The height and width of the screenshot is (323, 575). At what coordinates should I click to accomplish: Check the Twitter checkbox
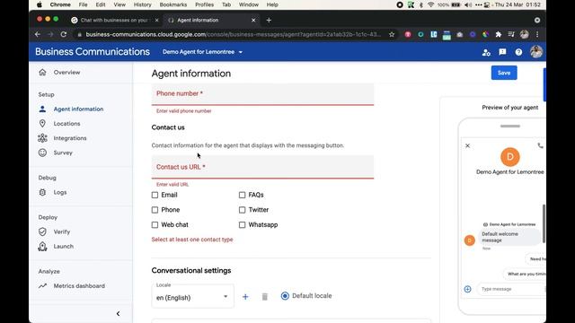pos(242,210)
